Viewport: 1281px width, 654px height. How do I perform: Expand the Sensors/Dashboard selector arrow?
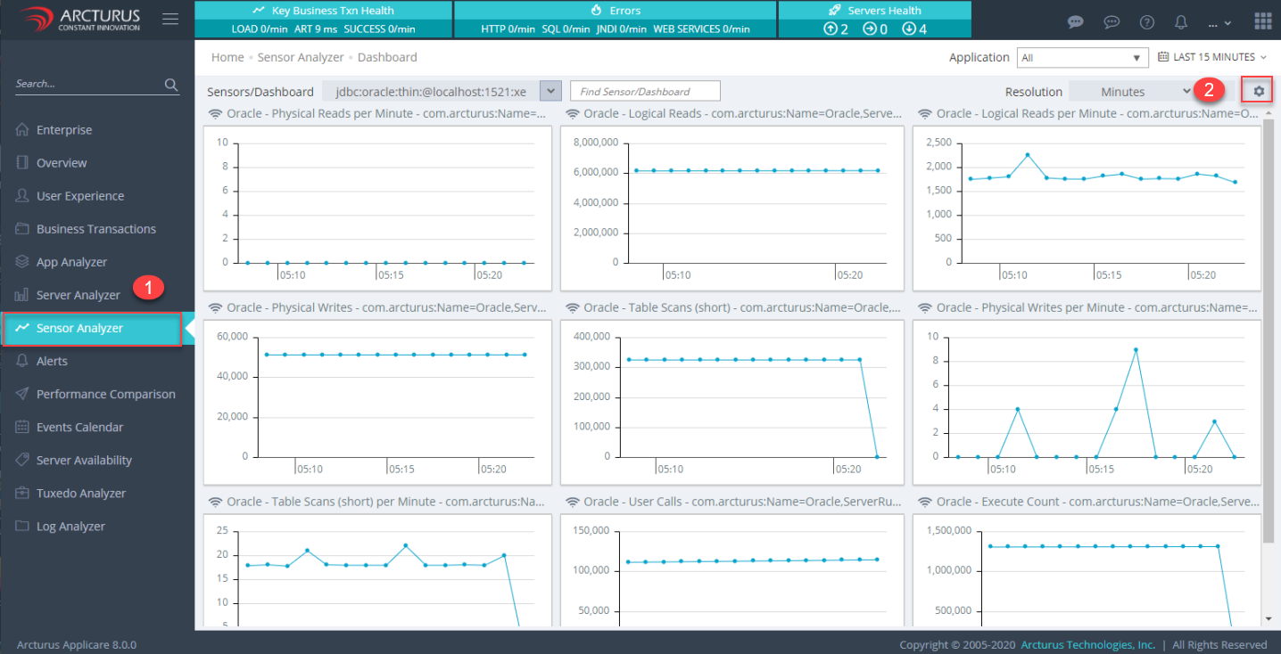point(551,92)
